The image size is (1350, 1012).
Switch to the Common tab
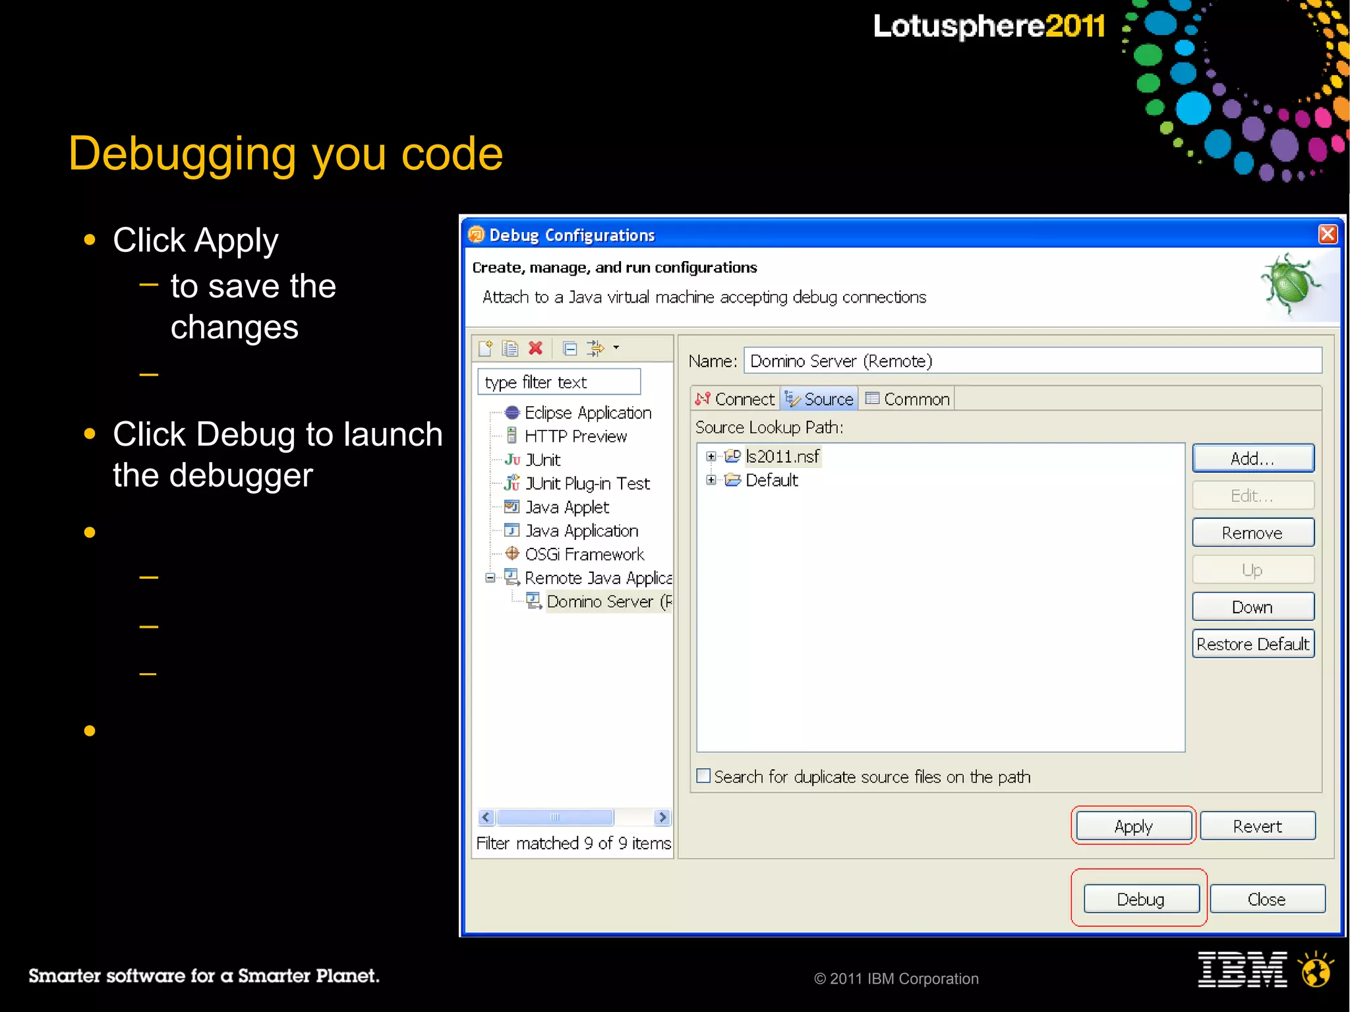coord(907,399)
